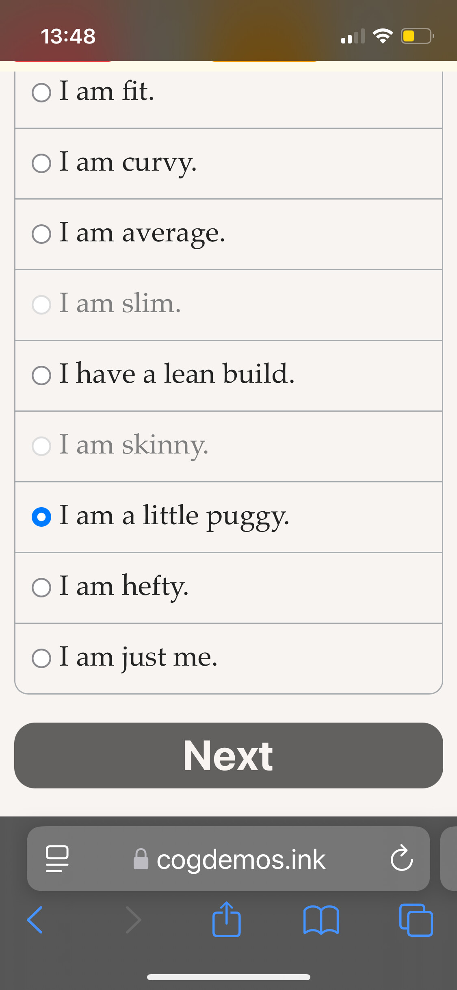Select 'I am average.' radio button
Screen dimensions: 457x990
coord(41,234)
